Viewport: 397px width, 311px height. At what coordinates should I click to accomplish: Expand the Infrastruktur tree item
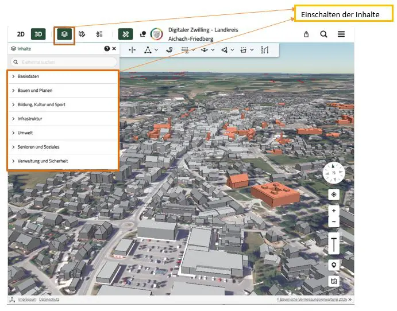point(30,119)
